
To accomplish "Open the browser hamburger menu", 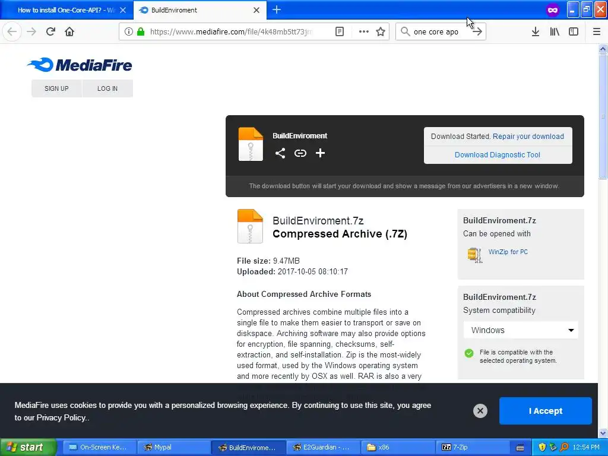I will pyautogui.click(x=597, y=31).
